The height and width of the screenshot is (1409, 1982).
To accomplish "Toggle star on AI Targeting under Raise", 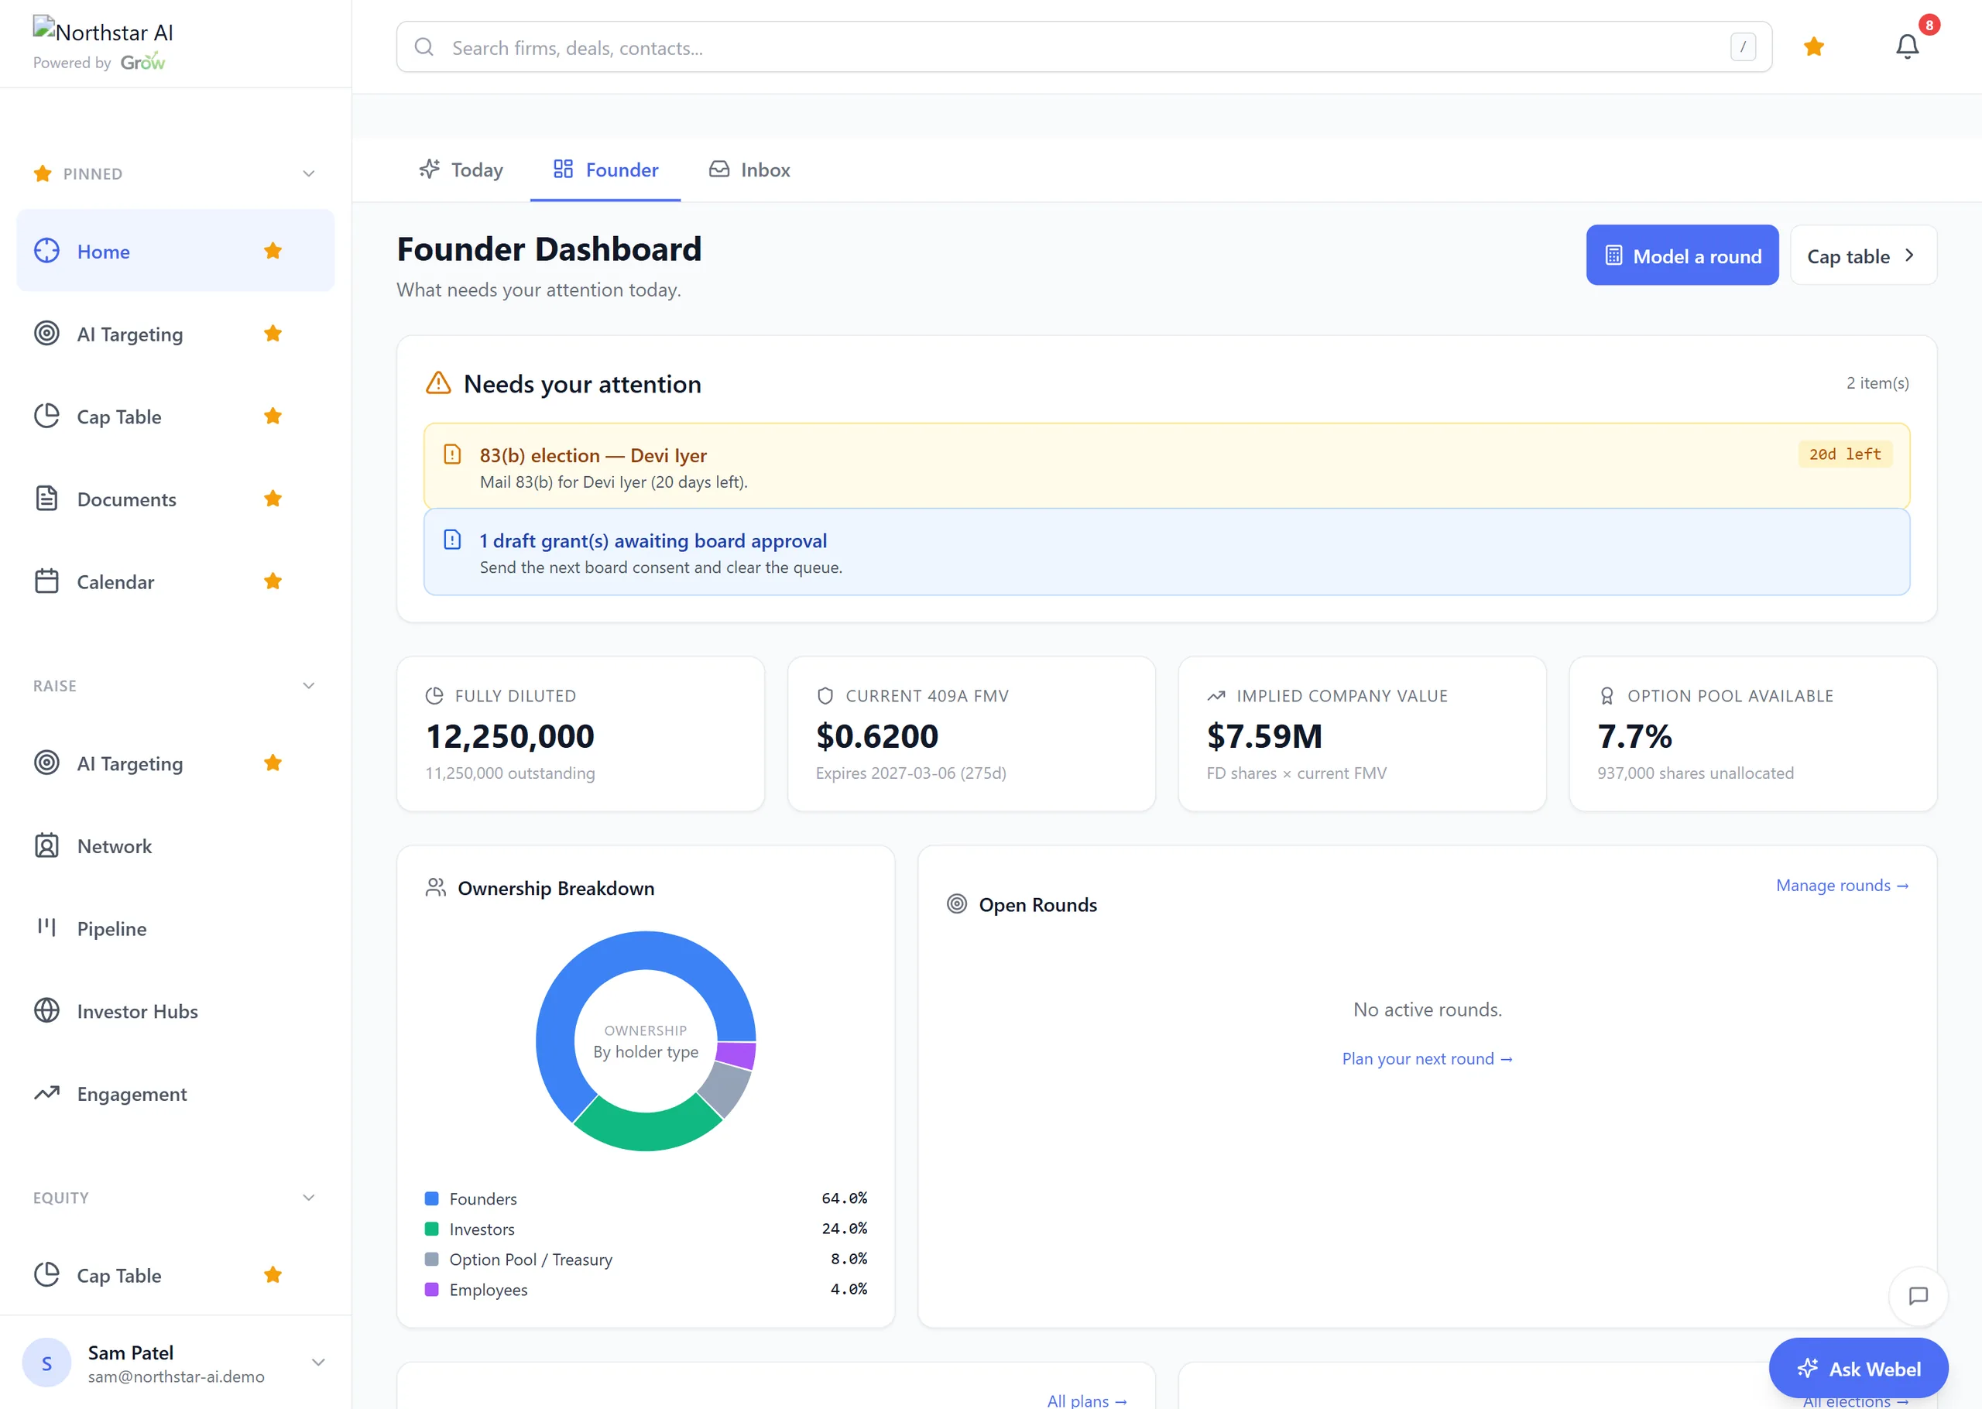I will [273, 763].
